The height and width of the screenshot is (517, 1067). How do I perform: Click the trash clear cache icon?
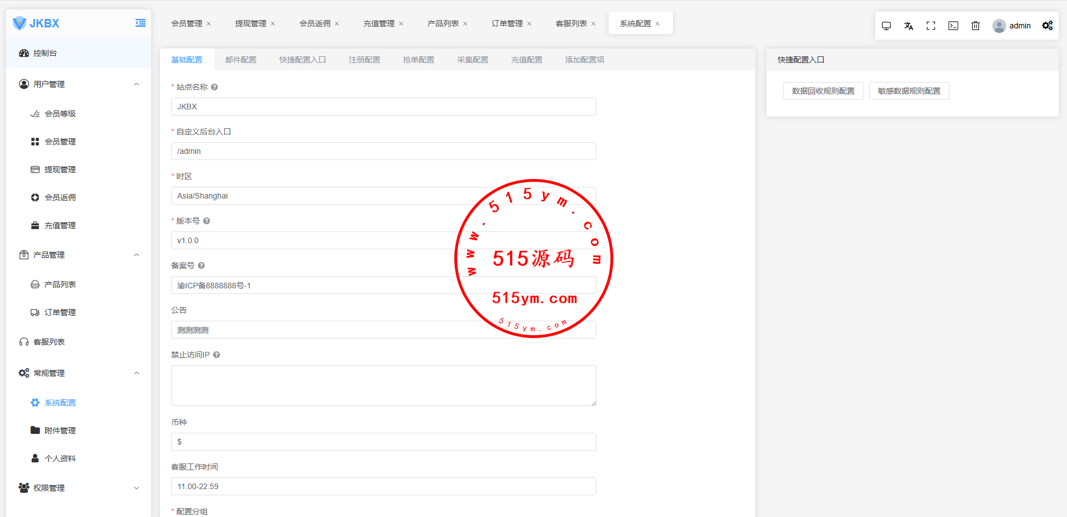tap(976, 26)
